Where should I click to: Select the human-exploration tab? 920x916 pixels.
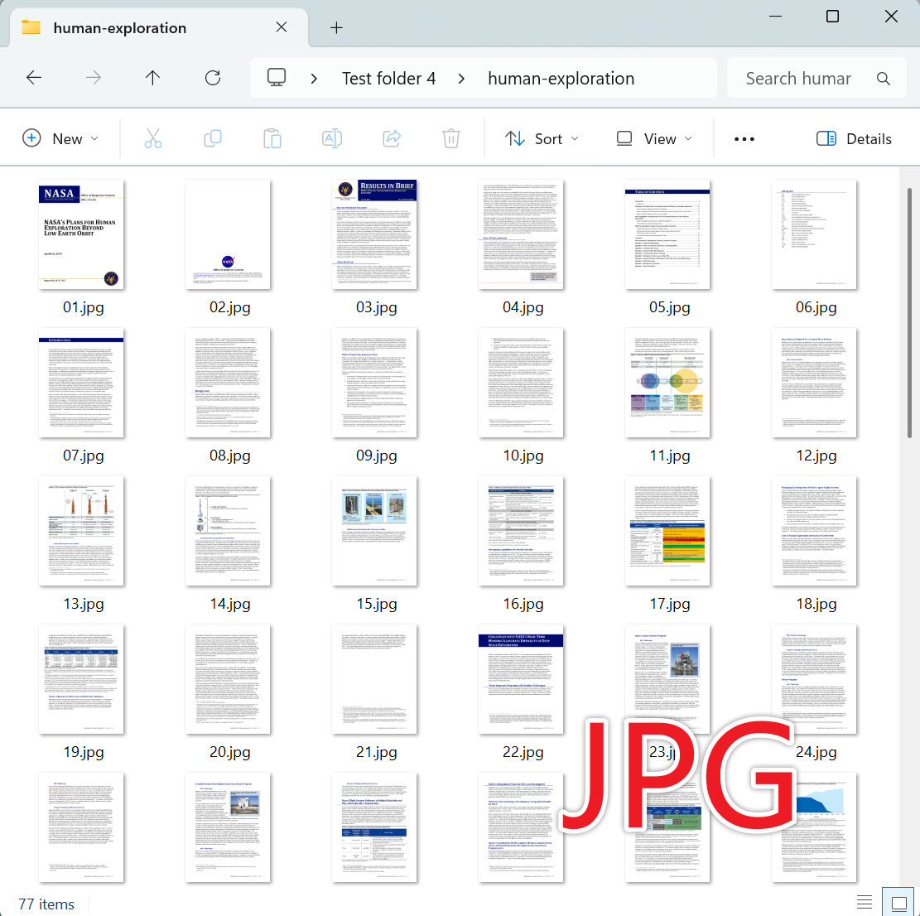pyautogui.click(x=119, y=27)
